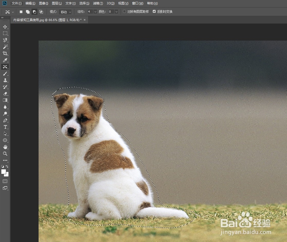Select the Ellipse shape tool
This screenshot has width=287, height=242.
click(5, 140)
